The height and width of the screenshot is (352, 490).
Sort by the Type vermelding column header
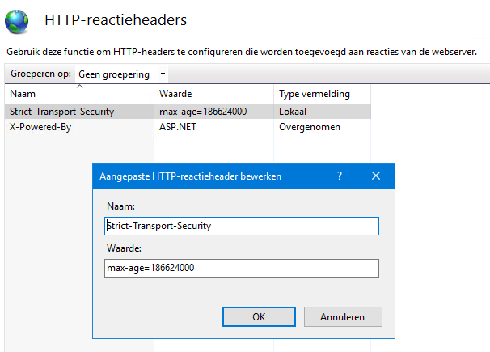[x=322, y=94]
